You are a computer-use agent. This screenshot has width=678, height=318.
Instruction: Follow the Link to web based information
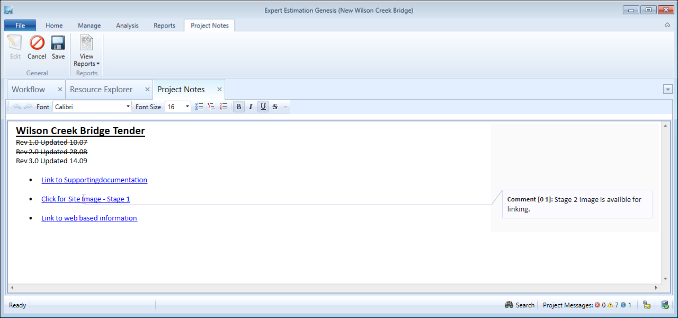pyautogui.click(x=89, y=218)
